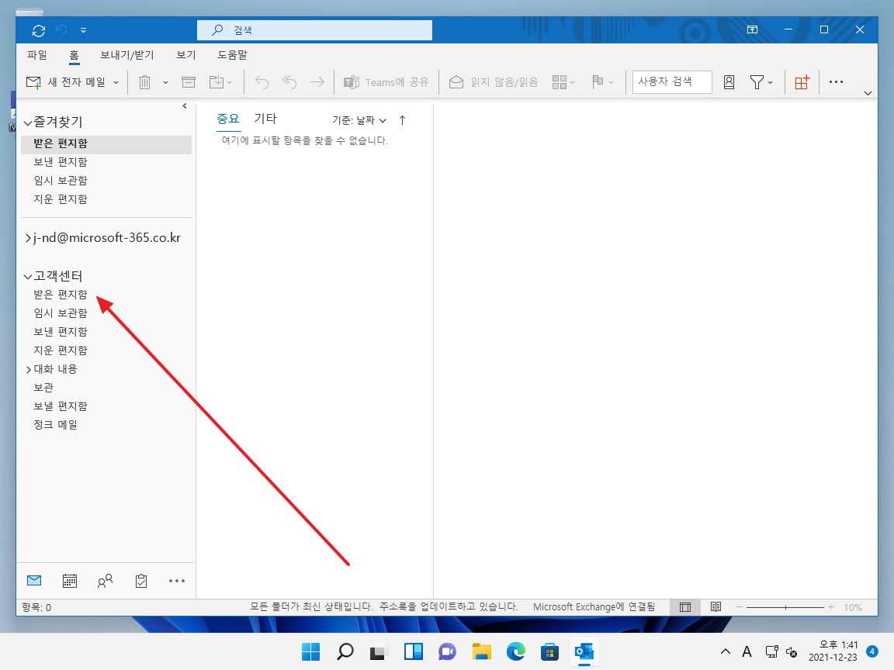Viewport: 894px width, 670px height.
Task: Click the search box at the top
Action: click(x=314, y=30)
